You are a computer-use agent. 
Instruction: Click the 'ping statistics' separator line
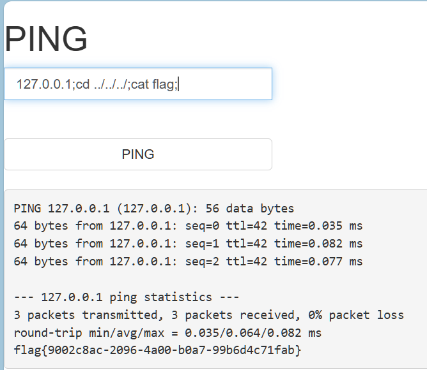point(126,297)
